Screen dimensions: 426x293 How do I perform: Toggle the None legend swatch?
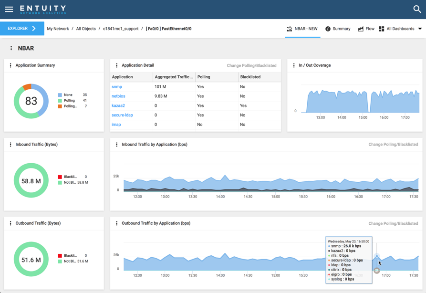tap(60, 95)
